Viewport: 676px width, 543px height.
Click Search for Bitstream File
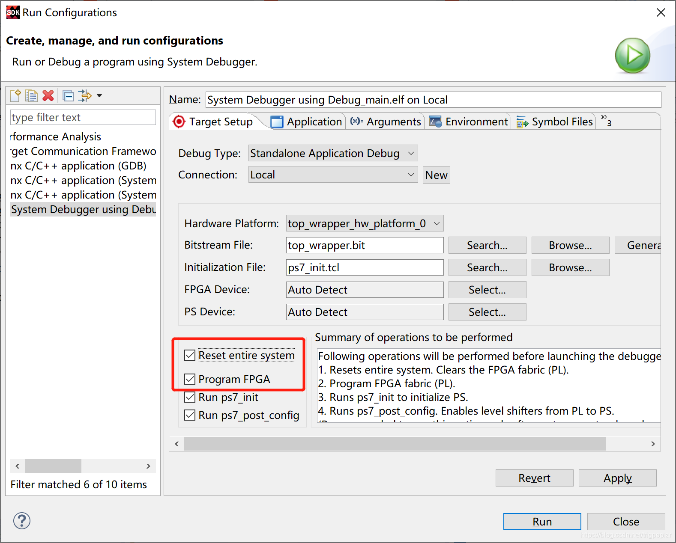coord(487,245)
